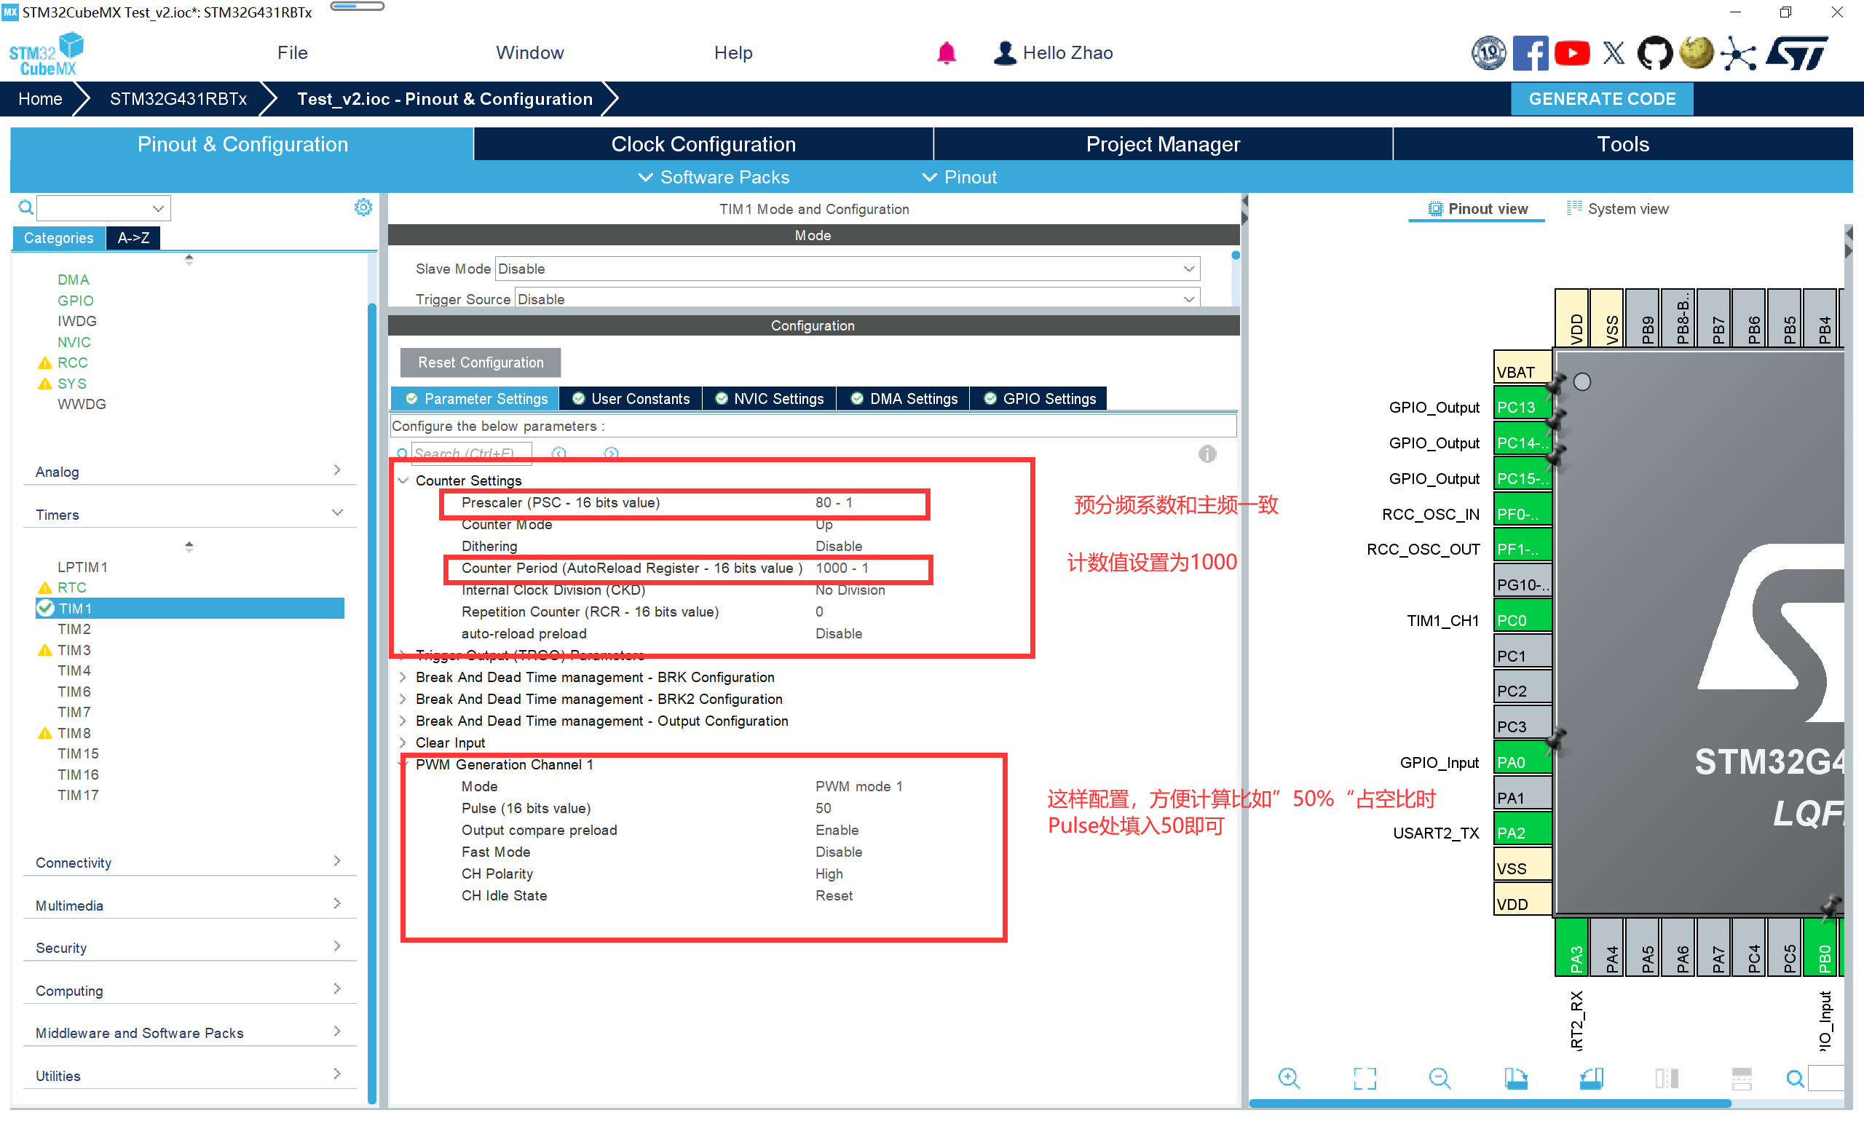Click the zoom out pinout icon

[1440, 1079]
